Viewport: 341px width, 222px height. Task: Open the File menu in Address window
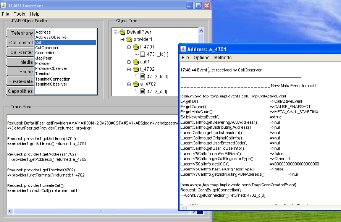(x=185, y=58)
